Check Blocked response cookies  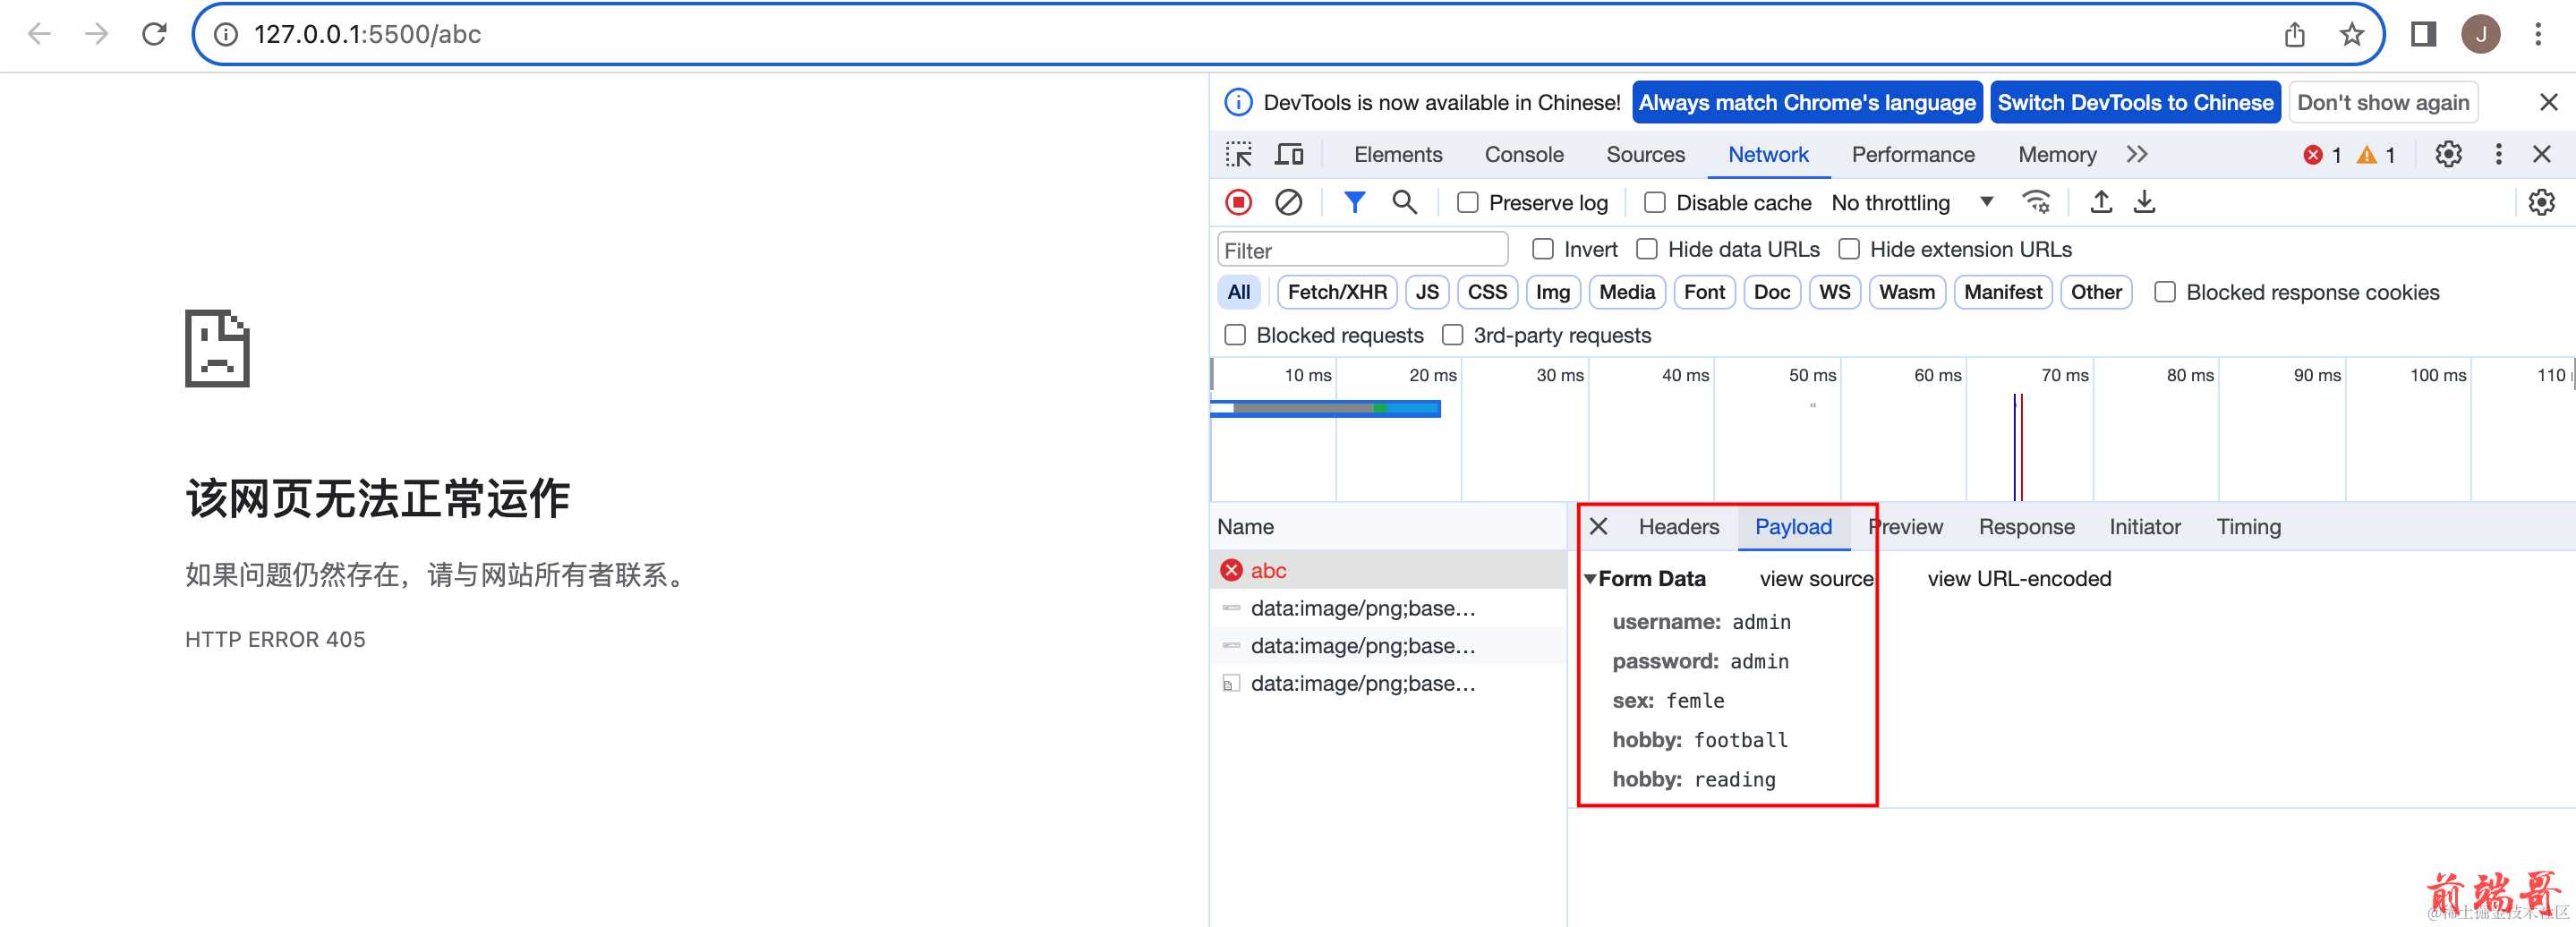point(2165,292)
